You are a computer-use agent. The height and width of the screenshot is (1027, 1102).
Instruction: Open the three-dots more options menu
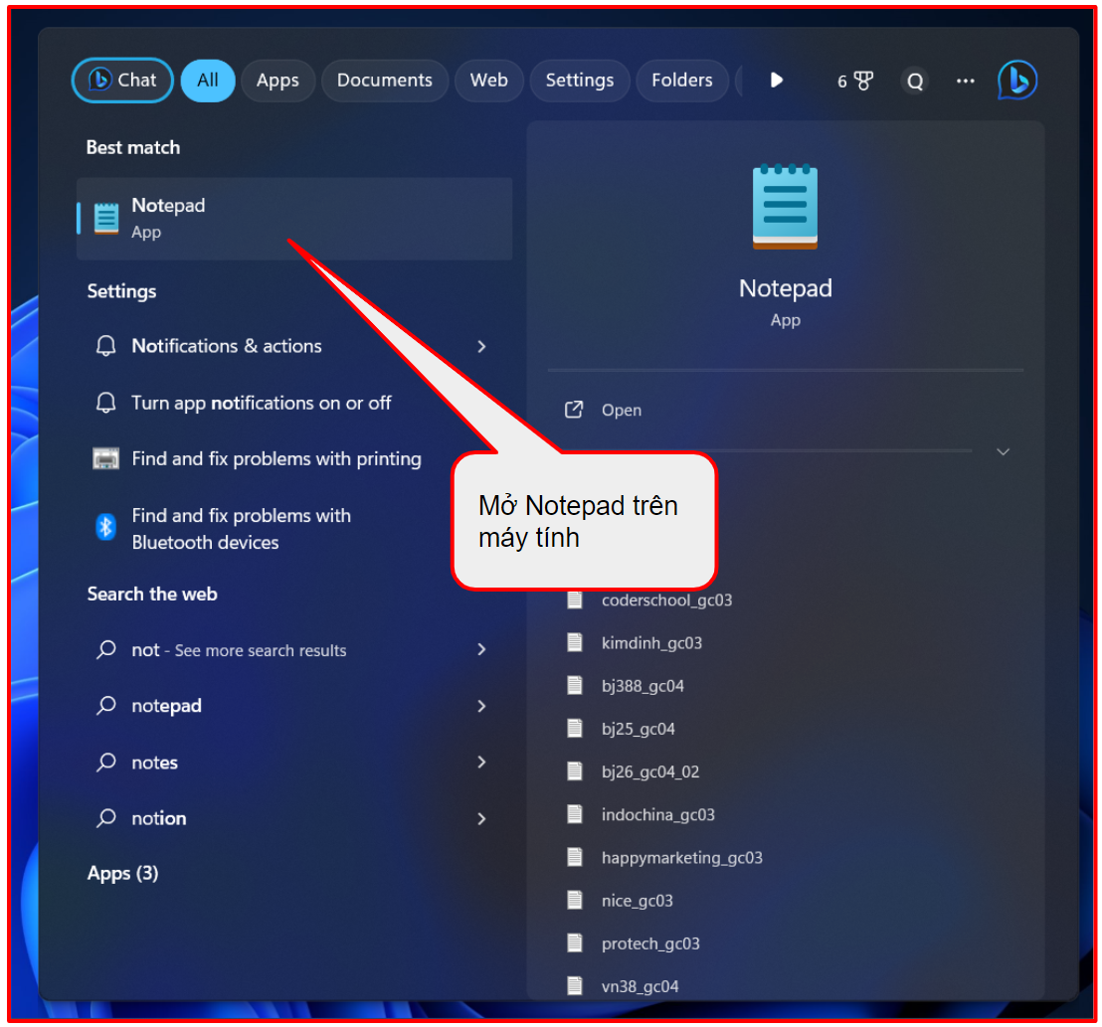coord(965,82)
